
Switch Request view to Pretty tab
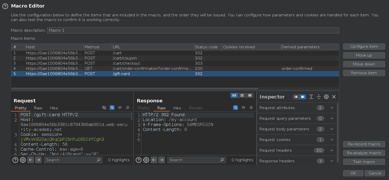coord(21,108)
